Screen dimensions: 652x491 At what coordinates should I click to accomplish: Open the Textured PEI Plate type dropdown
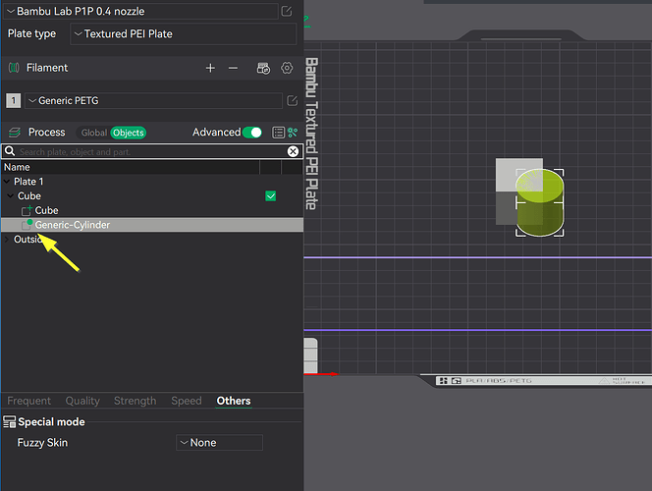point(184,34)
